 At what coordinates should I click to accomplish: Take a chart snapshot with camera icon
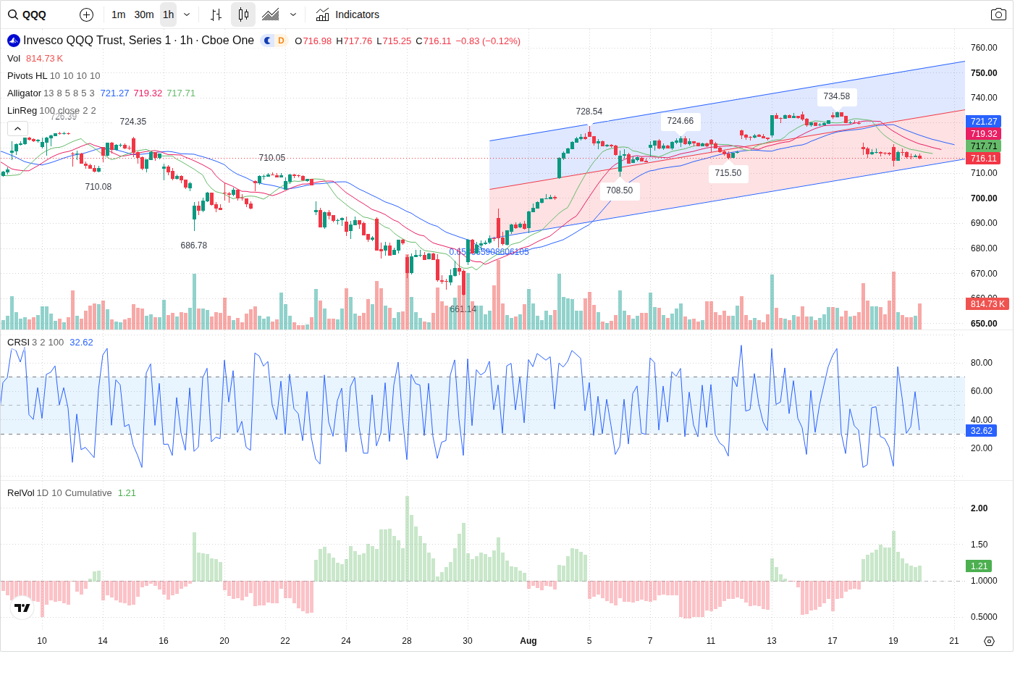(998, 14)
